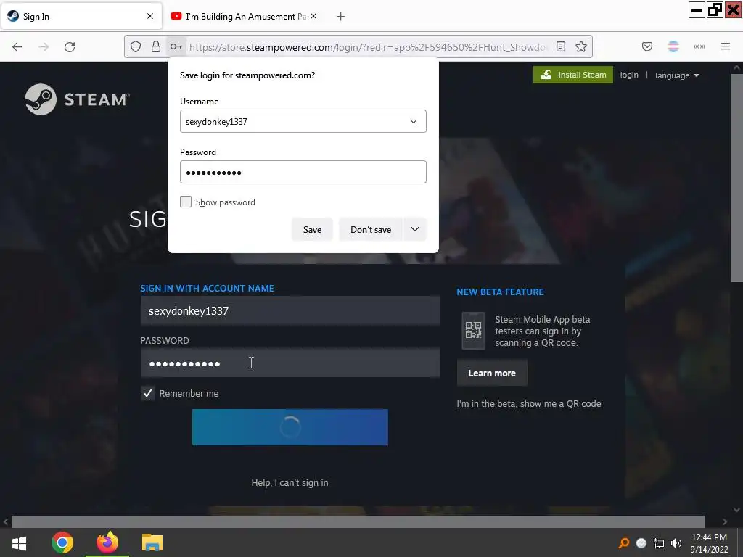743x557 pixels.
Task: Click the key saved-login icon in address bar
Action: pyautogui.click(x=176, y=46)
